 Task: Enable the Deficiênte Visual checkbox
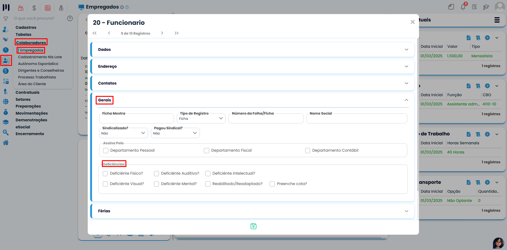coord(105,184)
